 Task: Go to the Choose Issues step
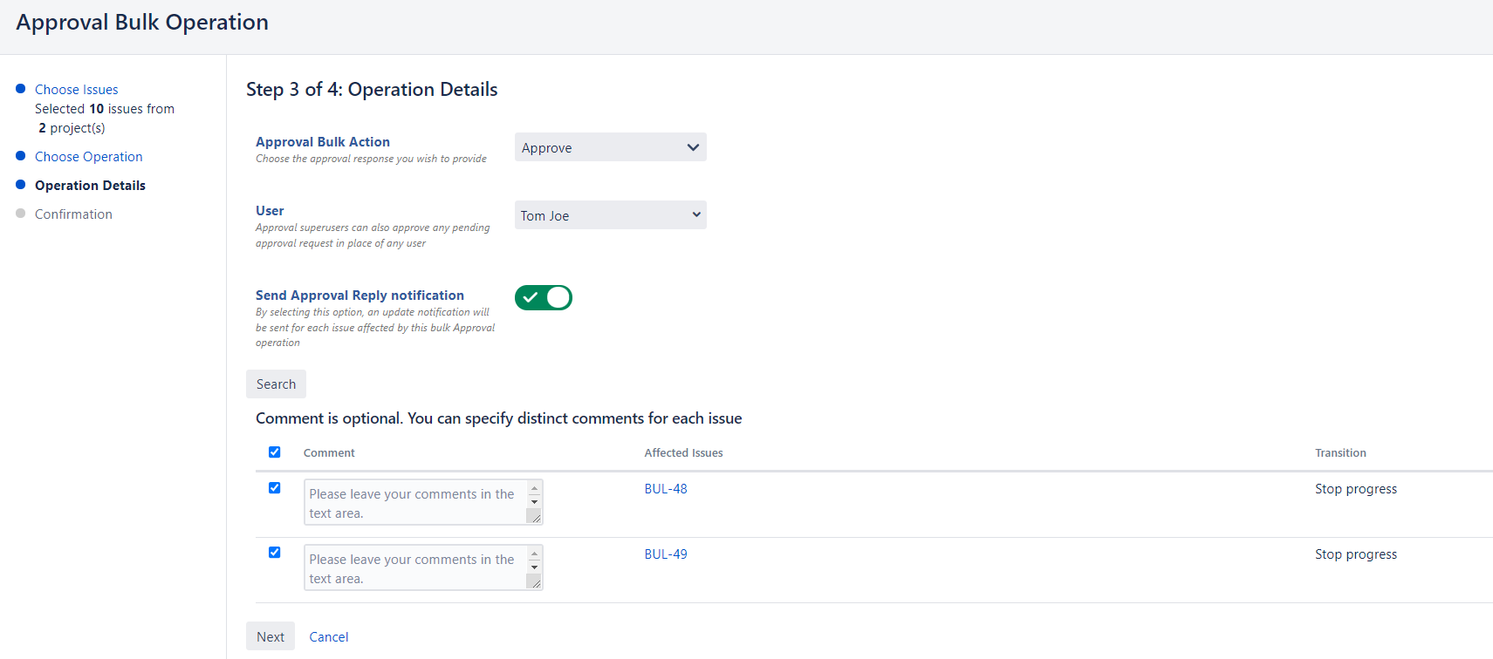(76, 90)
